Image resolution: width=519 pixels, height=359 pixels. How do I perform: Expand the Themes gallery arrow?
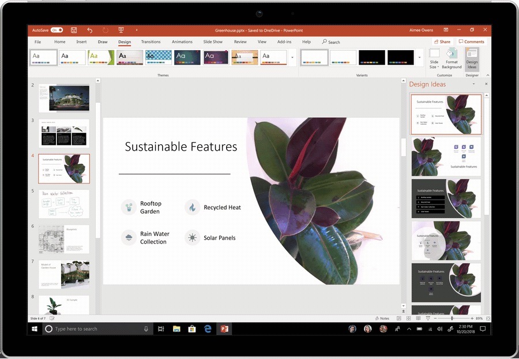[x=292, y=57]
